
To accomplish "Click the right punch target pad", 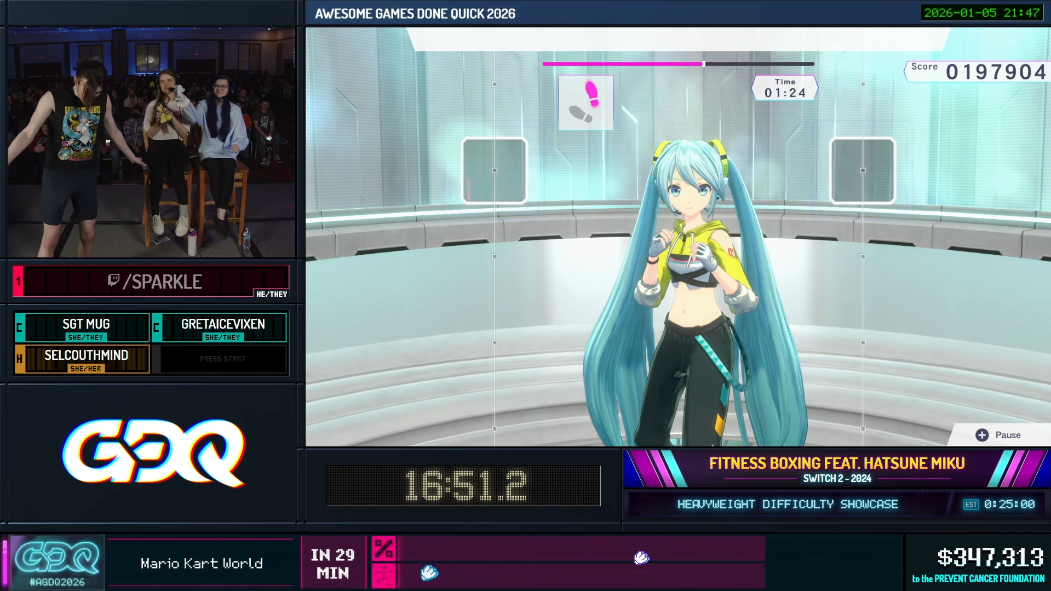I will coord(863,170).
